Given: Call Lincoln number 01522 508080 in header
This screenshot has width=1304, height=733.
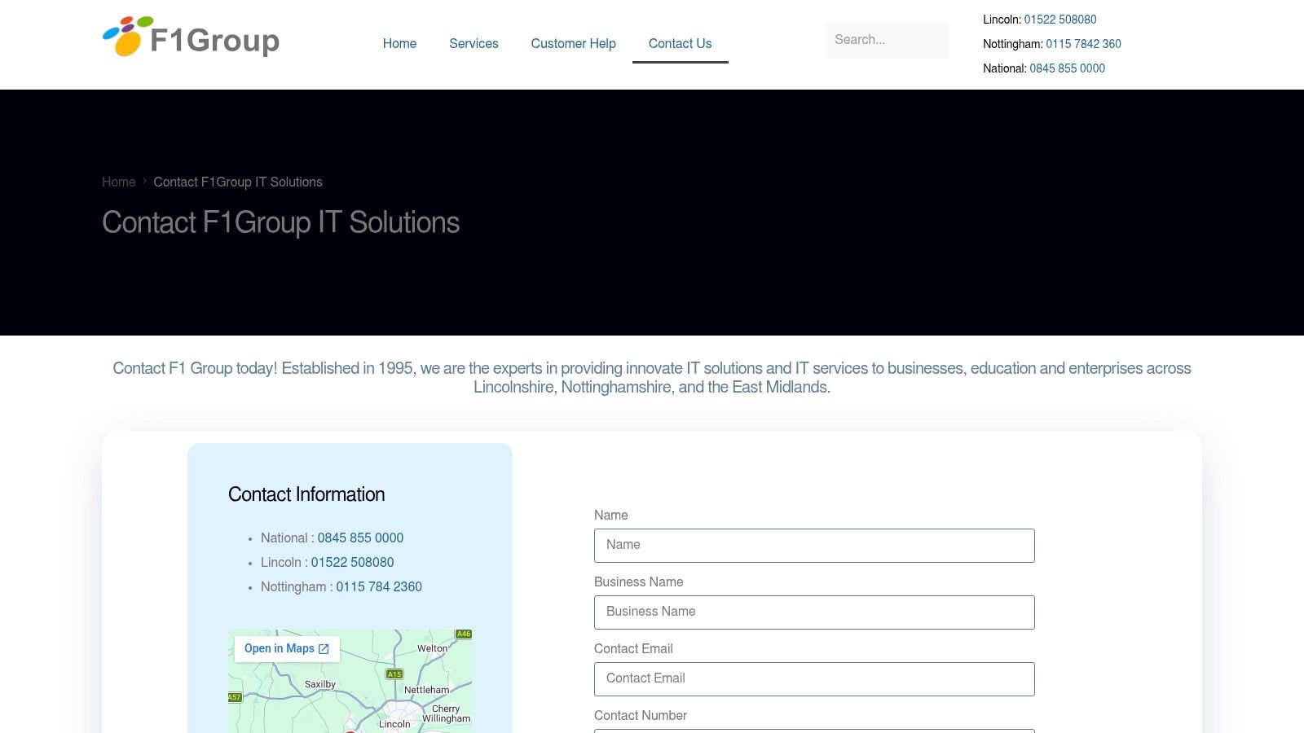Looking at the screenshot, I should tap(1060, 20).
